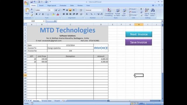Increase cell indent
Screen dimensions: 187x105
[77, 14]
